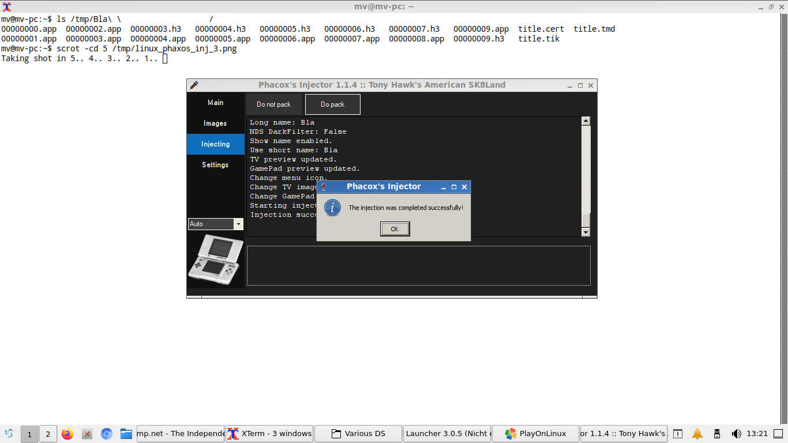Focus the 'XTerm - 3 windows' taskbar entry
The height and width of the screenshot is (443, 788).
270,434
